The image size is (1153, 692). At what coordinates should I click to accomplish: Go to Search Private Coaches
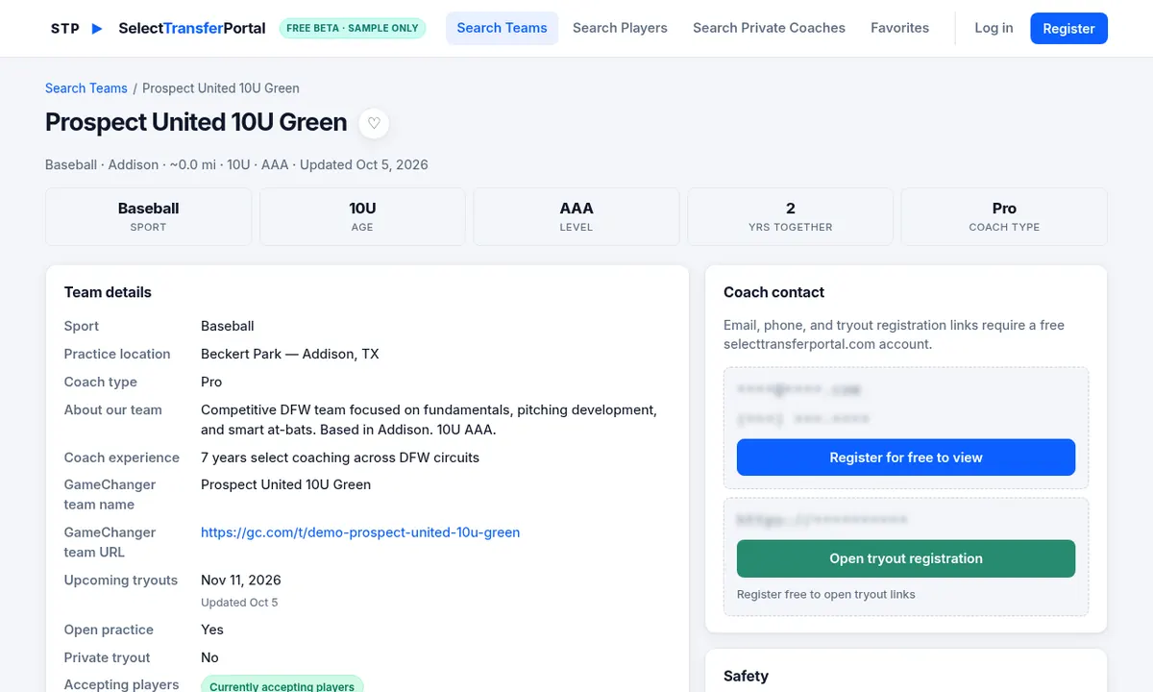tap(769, 28)
